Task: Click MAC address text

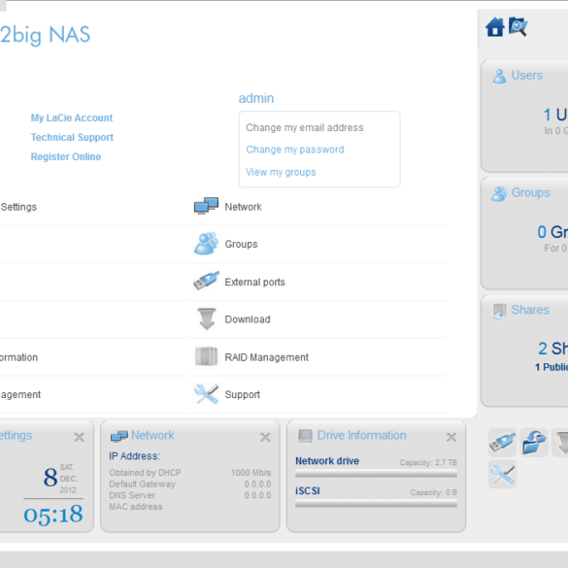Action: click(x=136, y=507)
